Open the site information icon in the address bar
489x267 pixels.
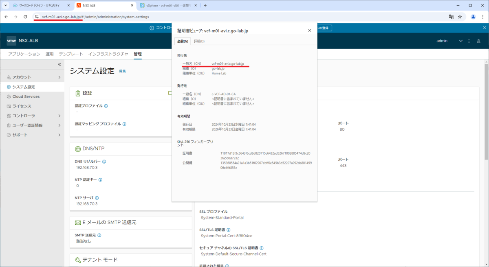click(37, 17)
